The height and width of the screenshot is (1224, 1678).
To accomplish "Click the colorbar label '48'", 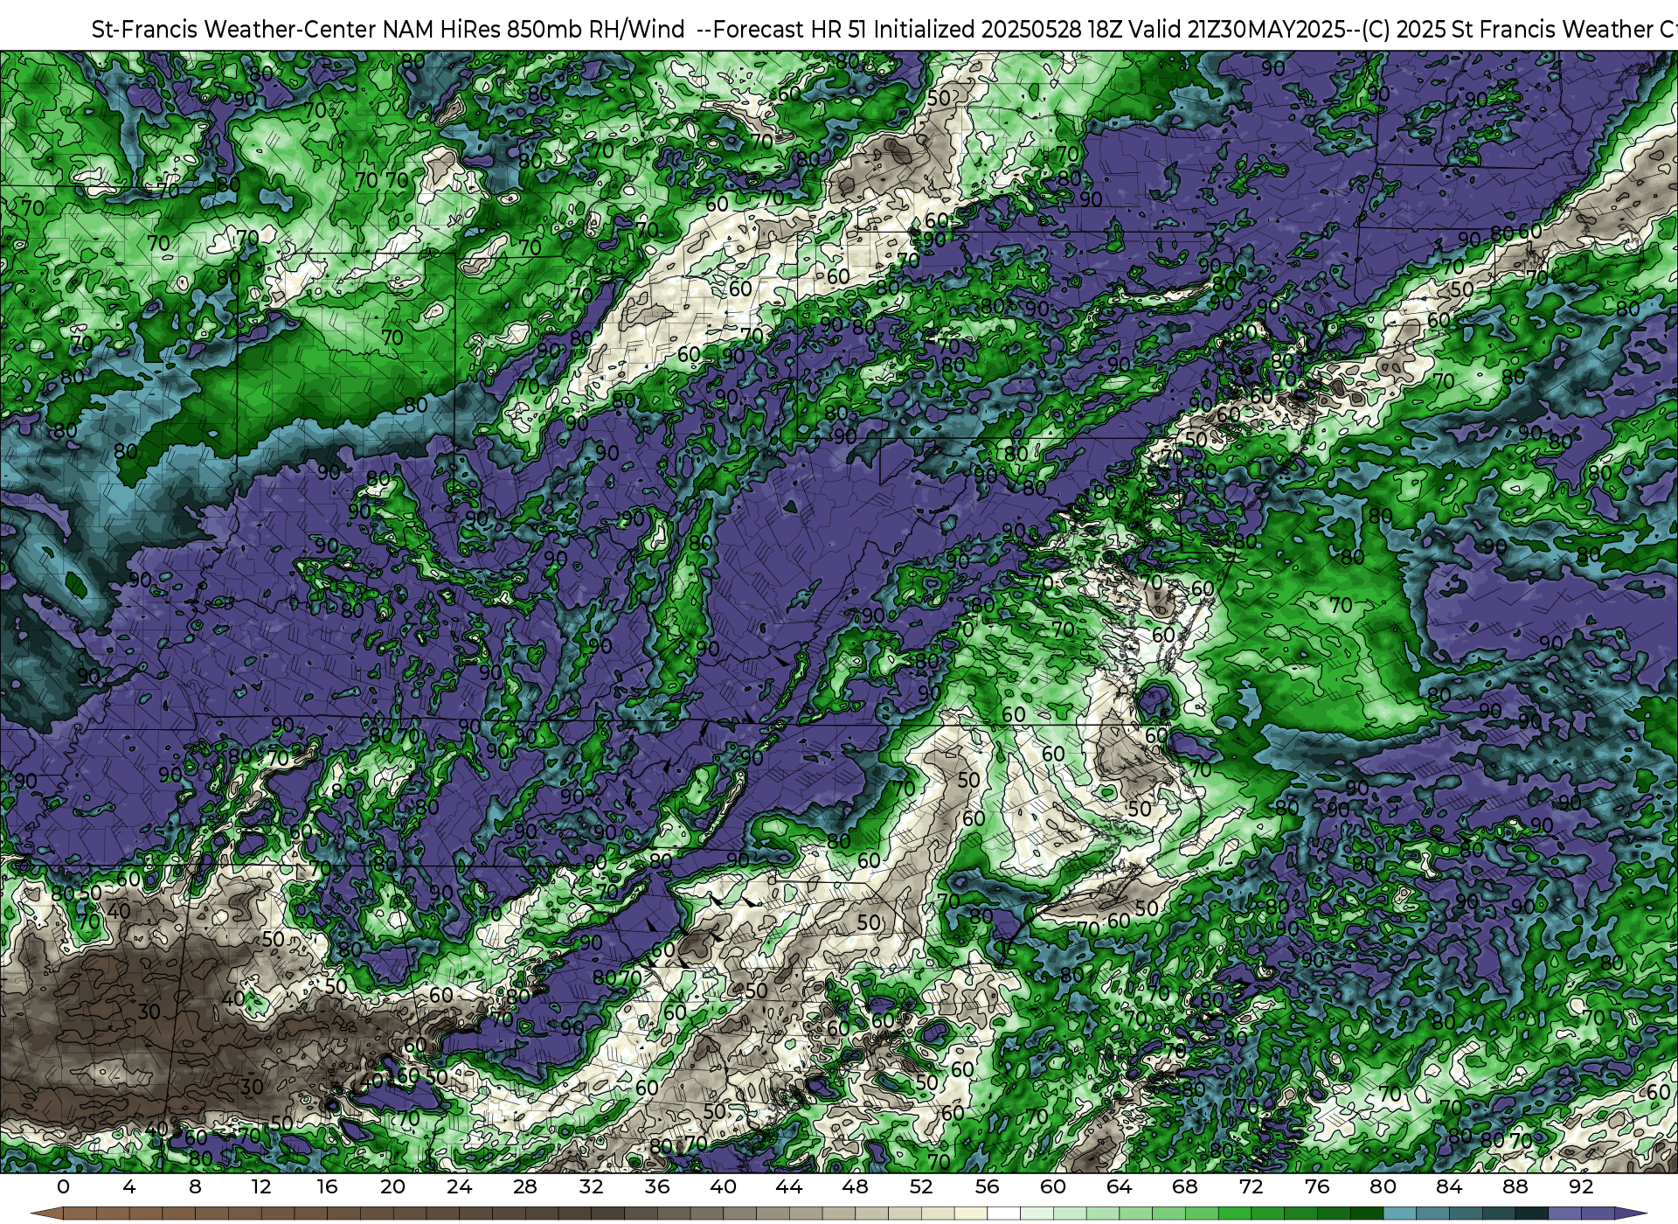I will click(855, 1186).
